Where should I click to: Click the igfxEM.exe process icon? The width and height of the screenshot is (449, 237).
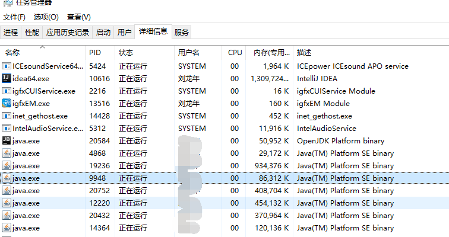(x=7, y=104)
